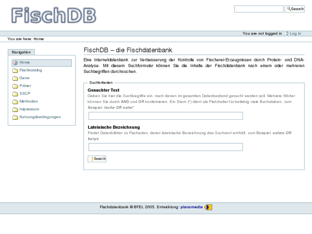Screen dimensions: 312x234
Task: Click the Navigation panel tab header
Action: click(x=21, y=52)
